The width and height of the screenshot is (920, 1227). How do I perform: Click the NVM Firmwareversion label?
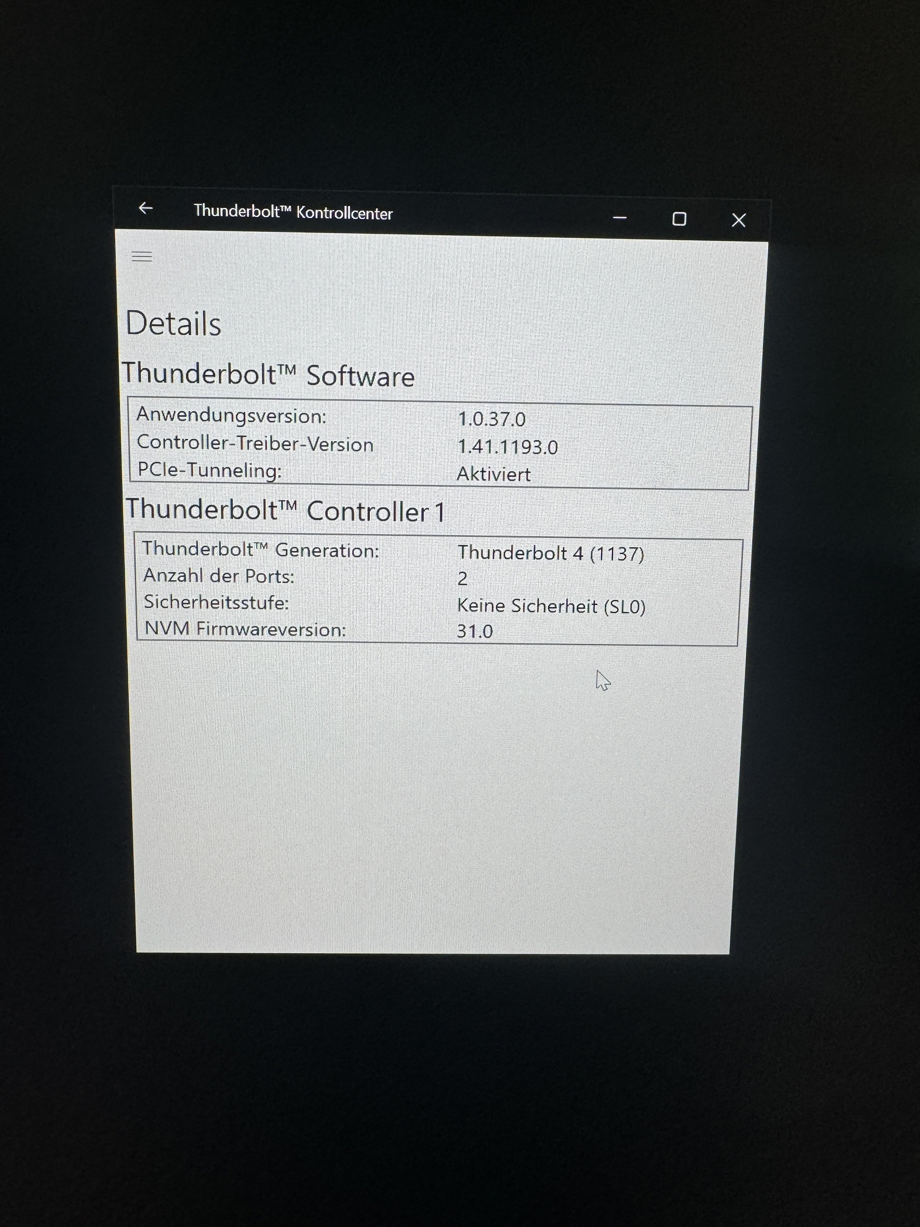coord(245,629)
